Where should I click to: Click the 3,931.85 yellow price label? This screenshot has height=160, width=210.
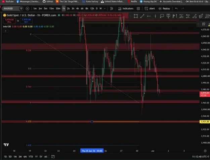pos(205,122)
